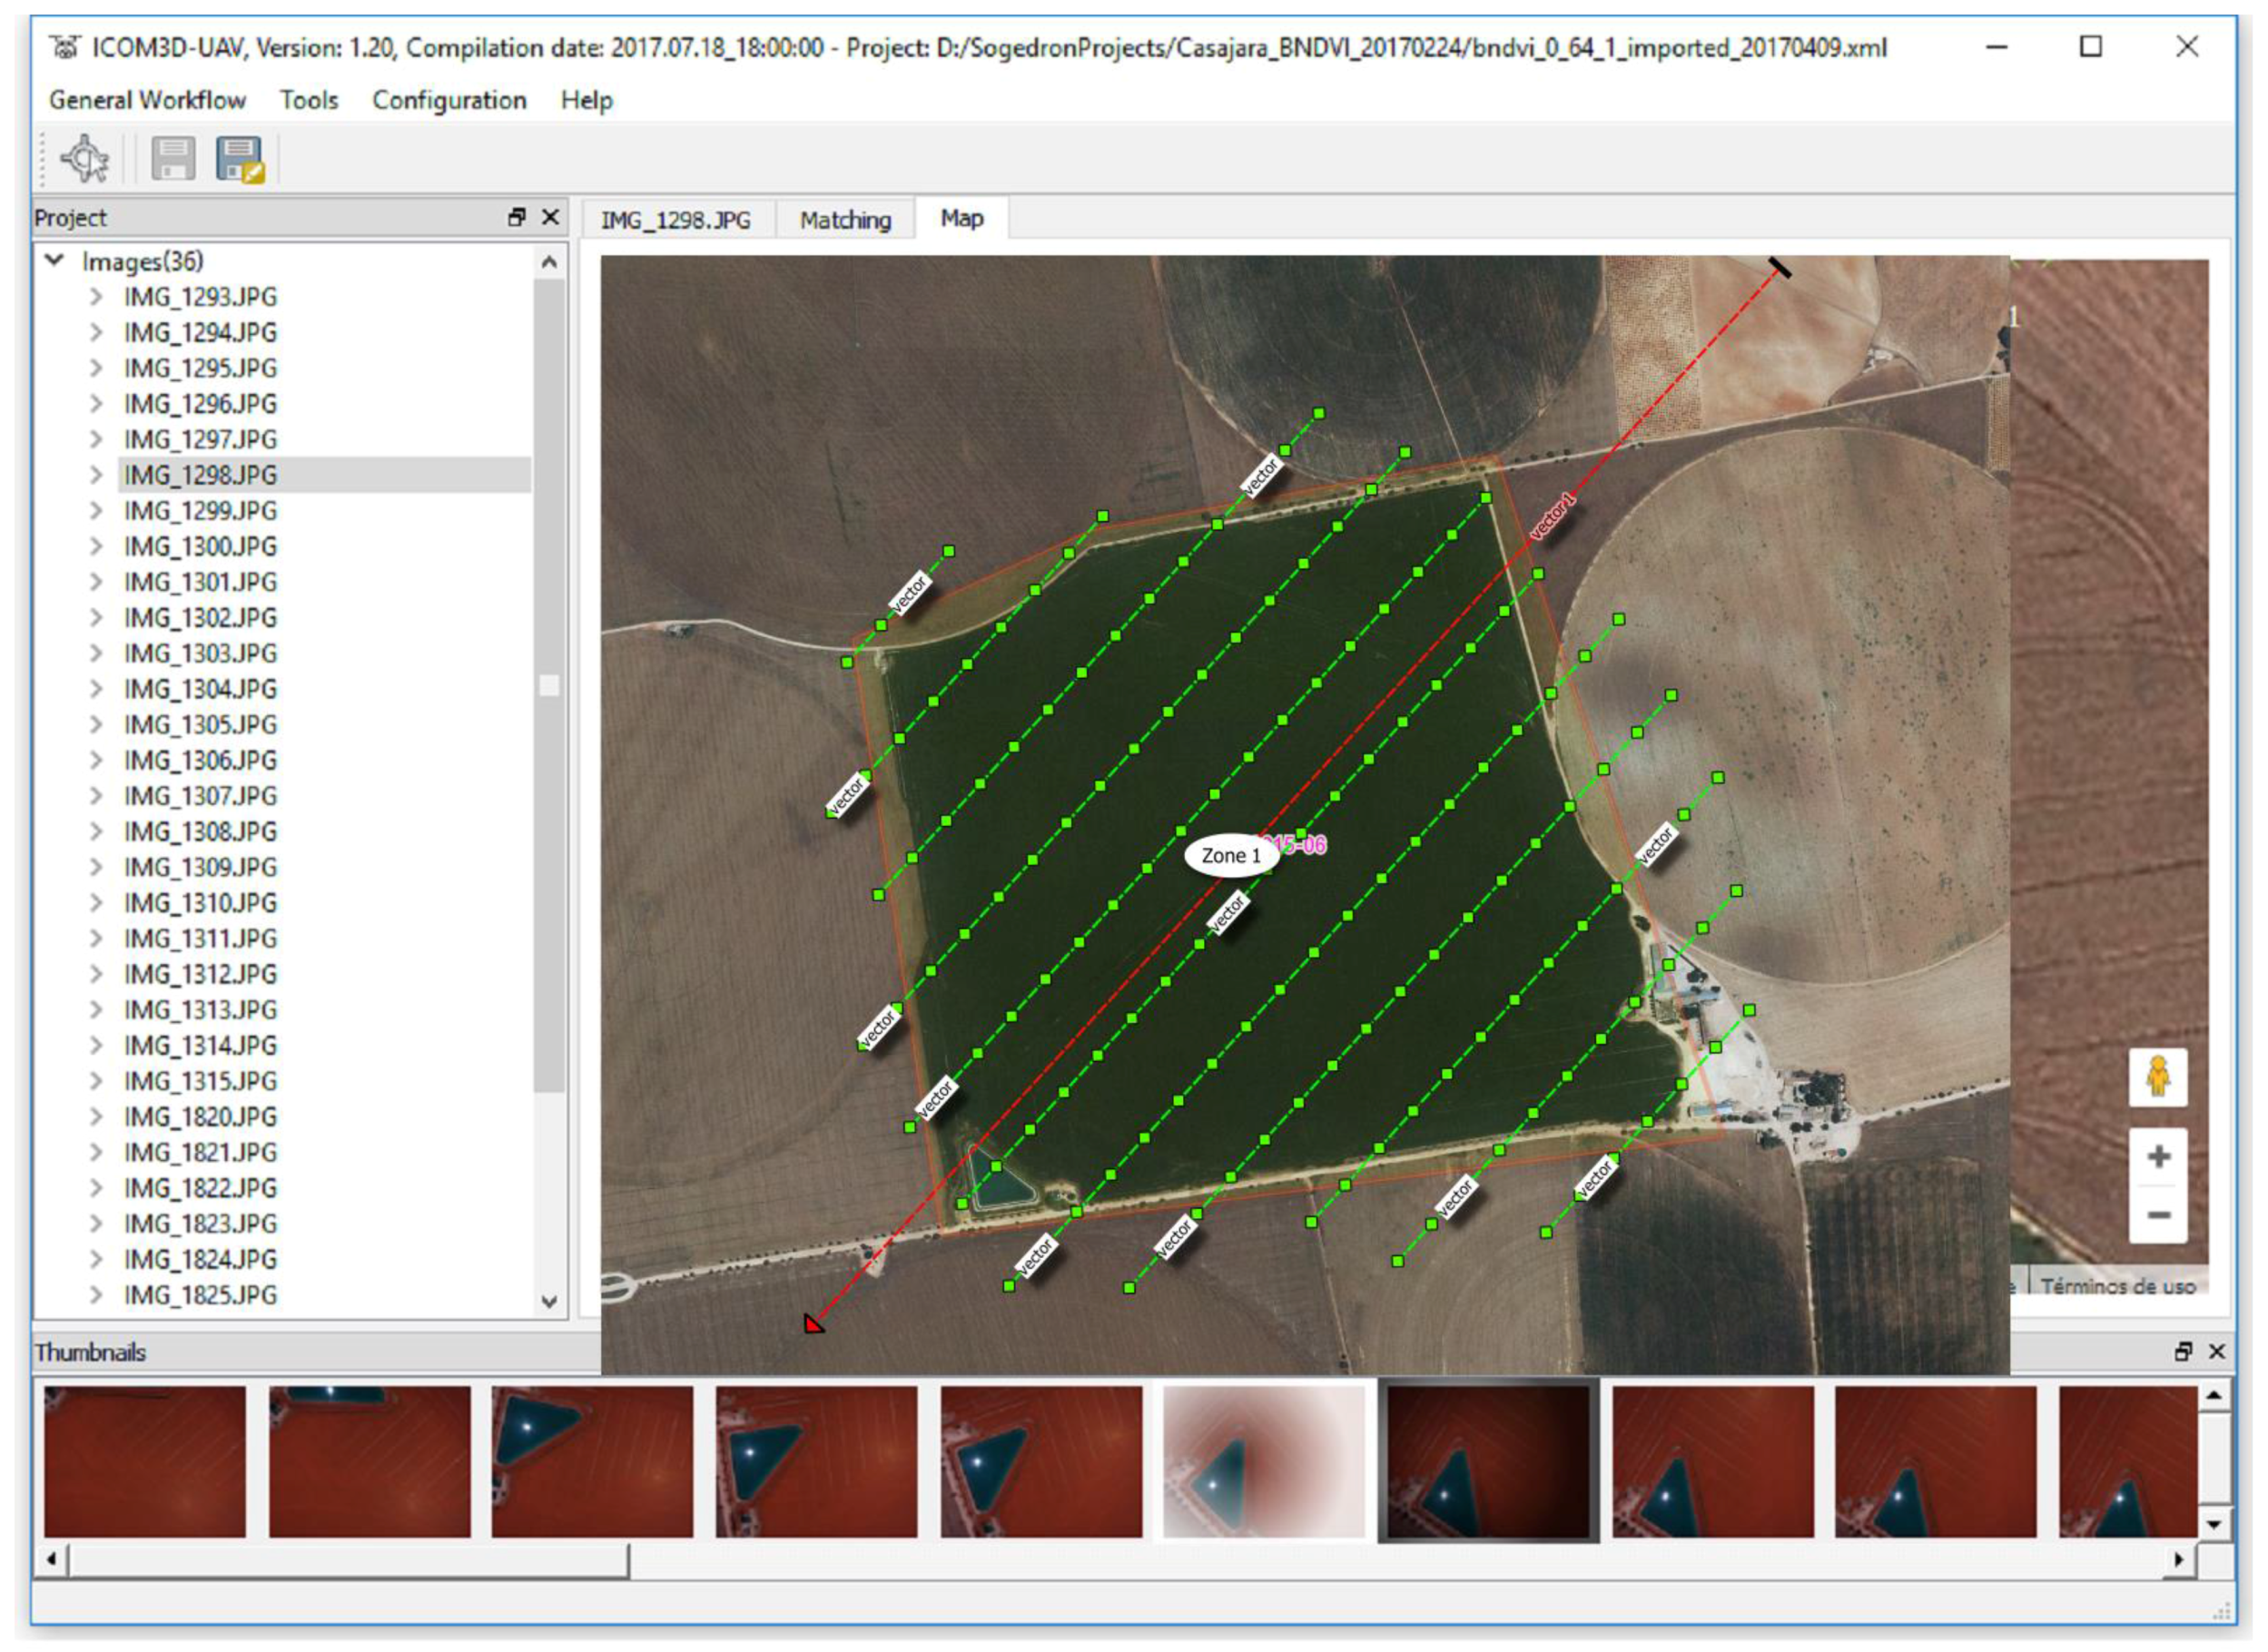The height and width of the screenshot is (1652, 2268).
Task: Click the drone process toolbar icon
Action: 85,158
